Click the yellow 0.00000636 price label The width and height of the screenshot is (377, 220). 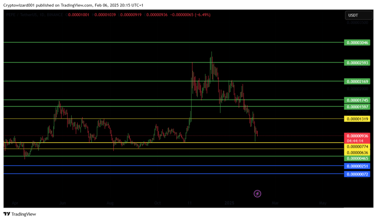click(x=357, y=152)
